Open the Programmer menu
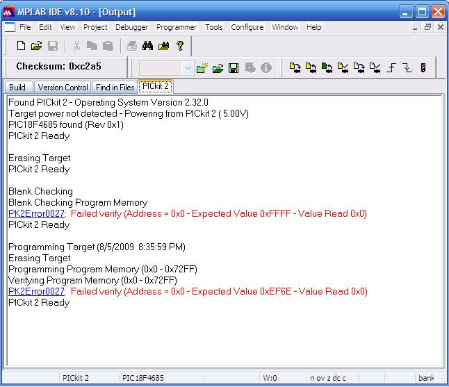 (x=177, y=27)
